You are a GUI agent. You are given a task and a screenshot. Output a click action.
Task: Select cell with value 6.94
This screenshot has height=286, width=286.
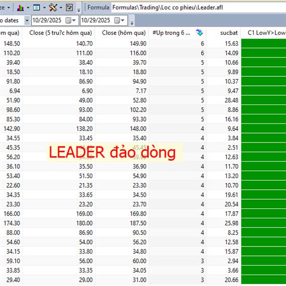11,91
